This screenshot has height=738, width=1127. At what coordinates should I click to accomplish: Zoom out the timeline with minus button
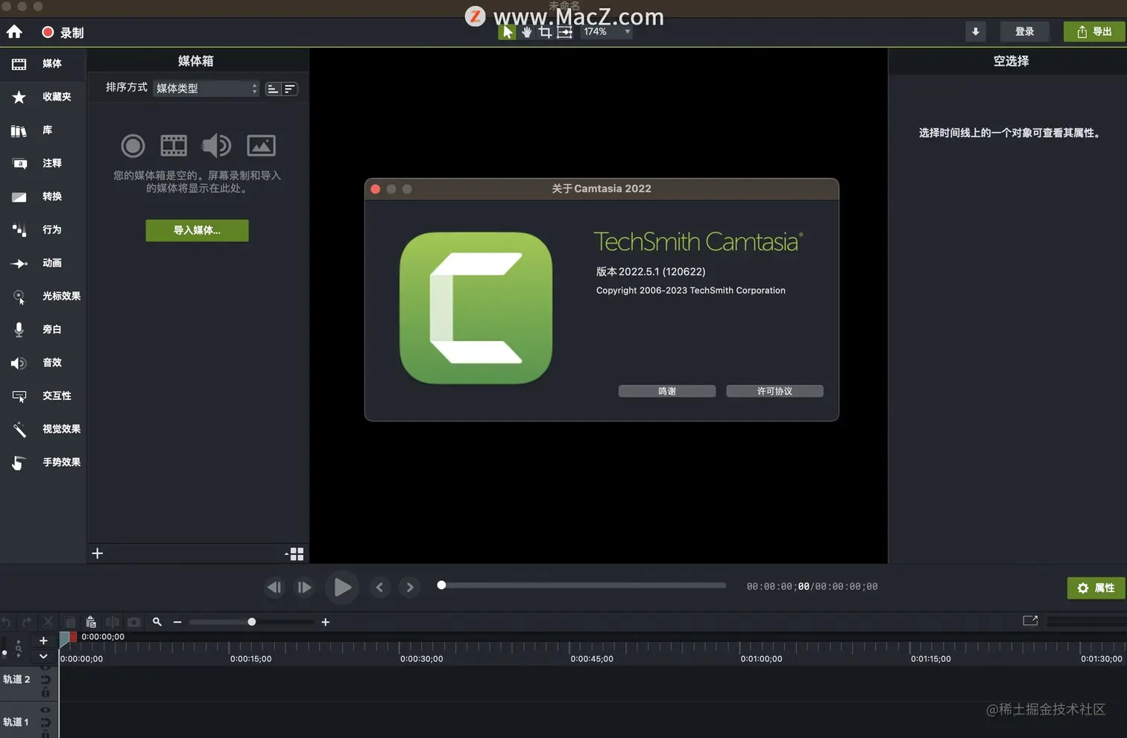pyautogui.click(x=177, y=622)
